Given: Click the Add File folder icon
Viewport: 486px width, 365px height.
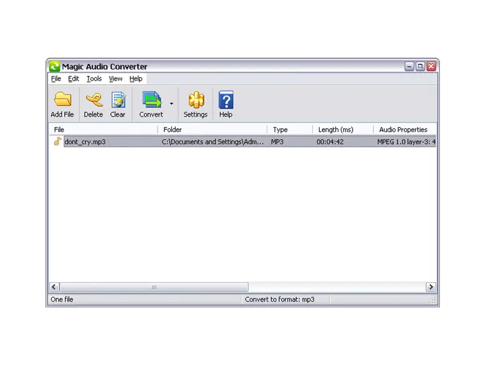Looking at the screenshot, I should pos(62,99).
